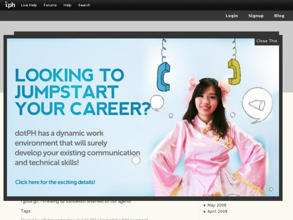Open the Search menu item
This screenshot has height=220, width=293.
pyautogui.click(x=84, y=5)
